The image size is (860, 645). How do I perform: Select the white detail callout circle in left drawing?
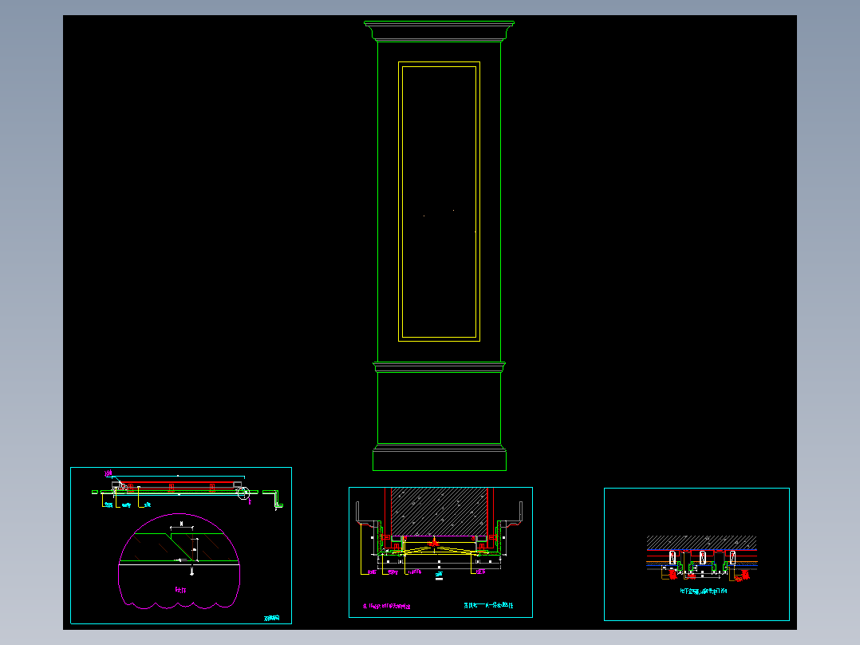(x=243, y=493)
